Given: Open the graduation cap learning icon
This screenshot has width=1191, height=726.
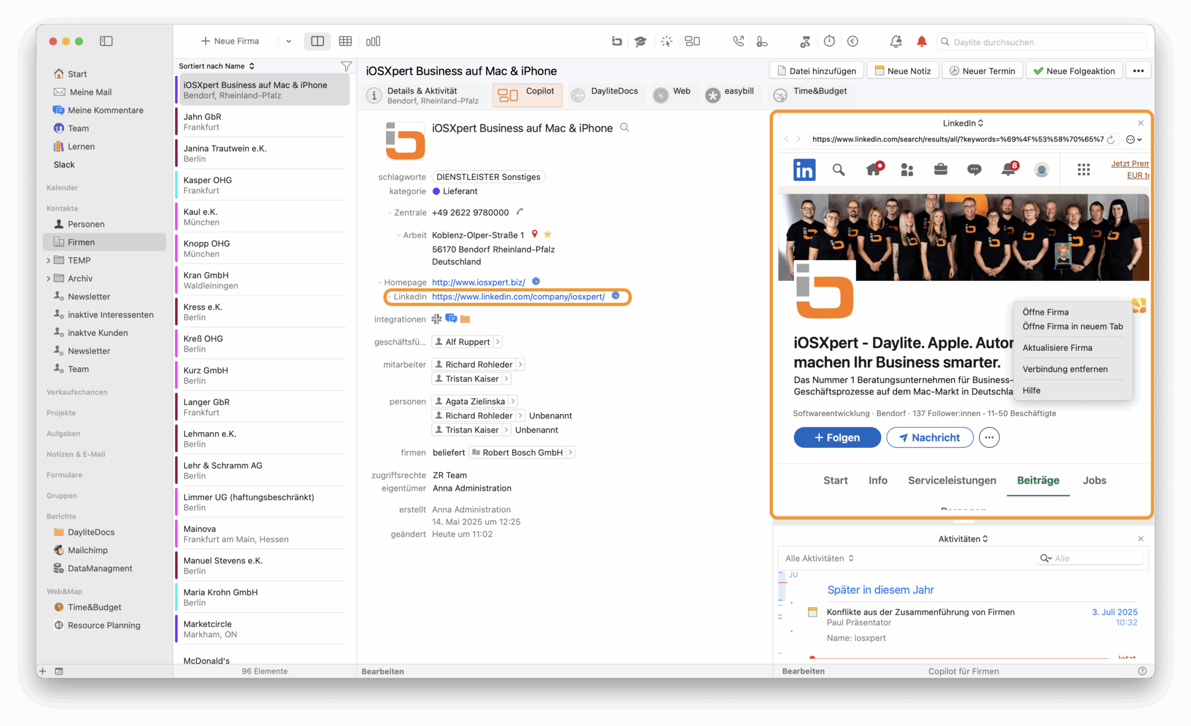Looking at the screenshot, I should (640, 41).
